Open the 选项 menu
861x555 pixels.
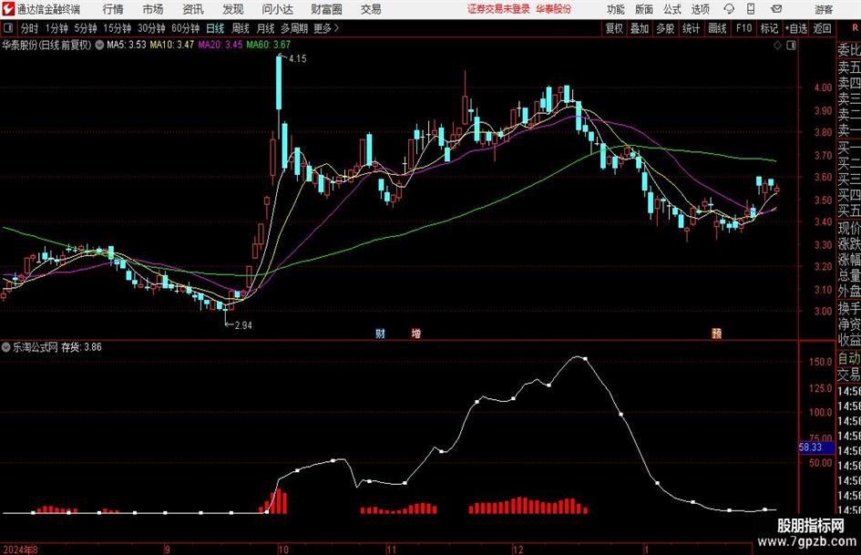click(700, 9)
